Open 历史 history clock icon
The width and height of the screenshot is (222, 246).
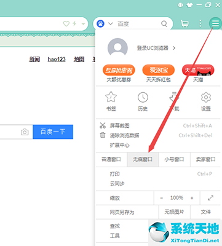tap(143, 97)
